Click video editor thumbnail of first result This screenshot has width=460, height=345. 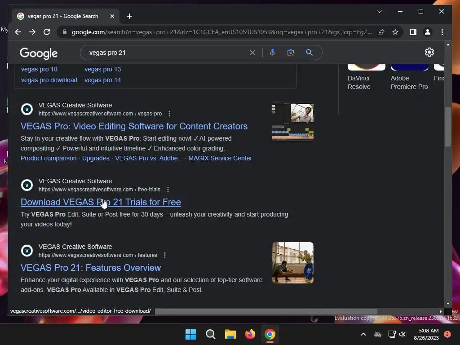(292, 121)
